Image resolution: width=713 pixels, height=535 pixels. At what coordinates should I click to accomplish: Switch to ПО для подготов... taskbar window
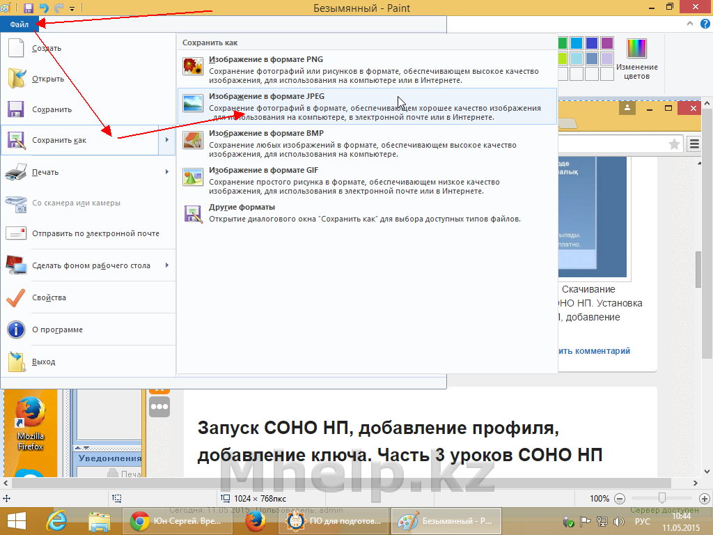pyautogui.click(x=334, y=521)
